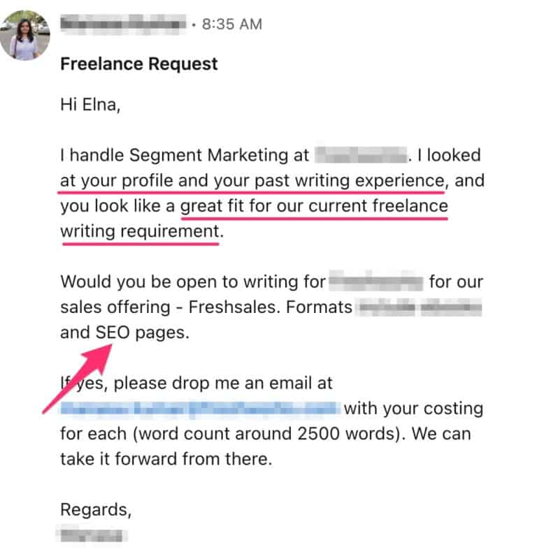Click the underlined "writing requirement" text
537x554 pixels.
point(140,232)
